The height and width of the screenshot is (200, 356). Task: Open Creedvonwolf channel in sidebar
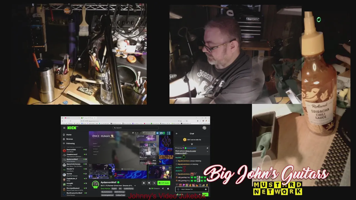pos(75,155)
